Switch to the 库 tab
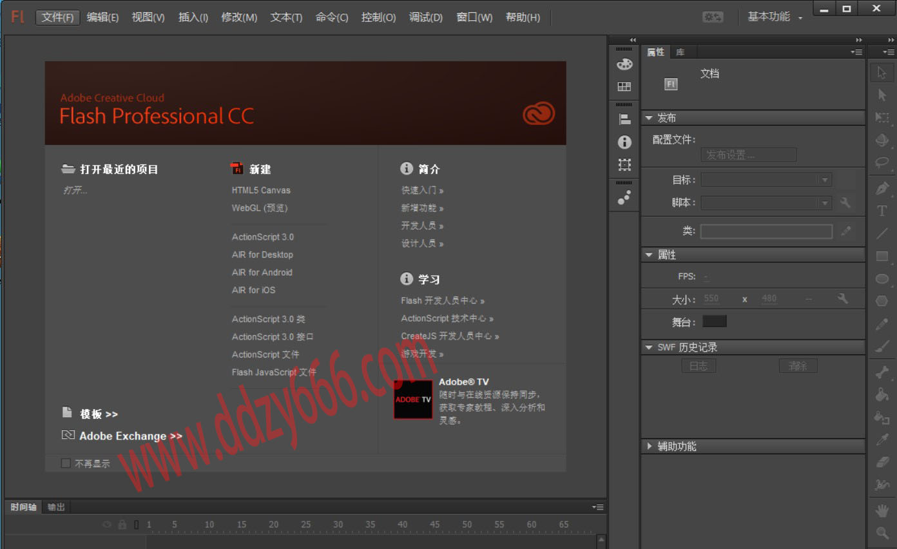This screenshot has width=897, height=549. pos(680,52)
